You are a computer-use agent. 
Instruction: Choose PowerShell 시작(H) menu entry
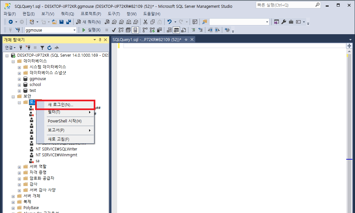pyautogui.click(x=65, y=121)
